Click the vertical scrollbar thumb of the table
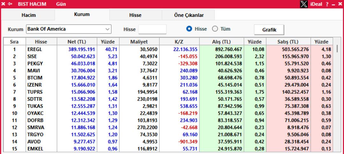Image resolution: width=344 pixels, height=154 pixels. tap(337, 48)
